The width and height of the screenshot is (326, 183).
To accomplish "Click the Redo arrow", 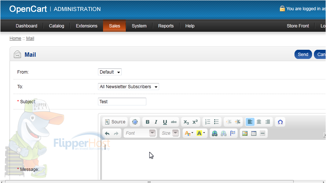I will (116, 133).
